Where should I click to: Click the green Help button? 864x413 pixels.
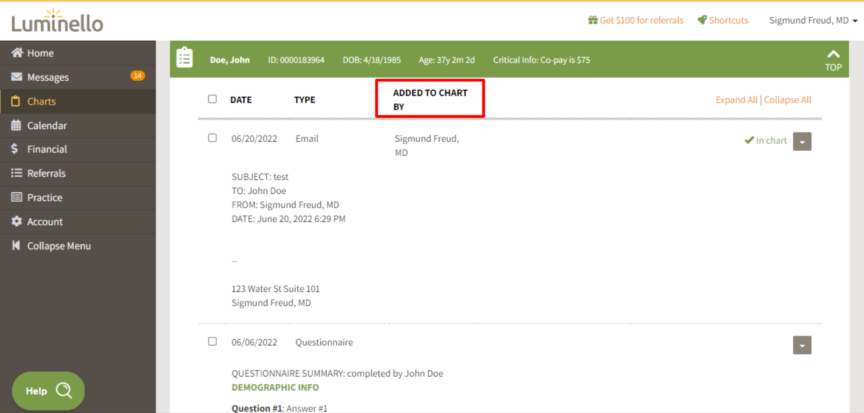click(48, 391)
